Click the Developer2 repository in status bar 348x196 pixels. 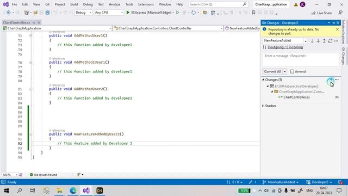[319, 182]
